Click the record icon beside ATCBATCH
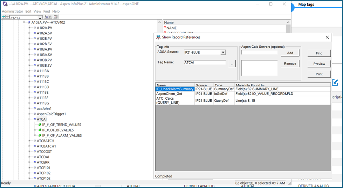Image resolution: width=343 pixels, height=188 pixels. click(x=35, y=141)
